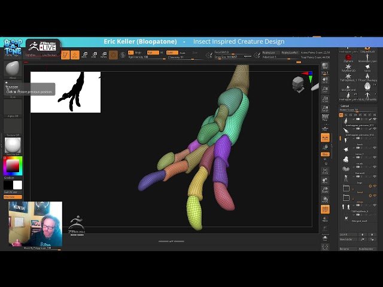Toggle visibility eye for legs folder

(x=376, y=187)
